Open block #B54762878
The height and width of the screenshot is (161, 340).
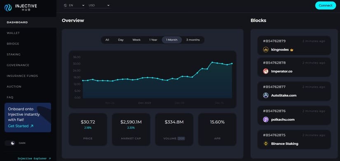tap(274, 63)
